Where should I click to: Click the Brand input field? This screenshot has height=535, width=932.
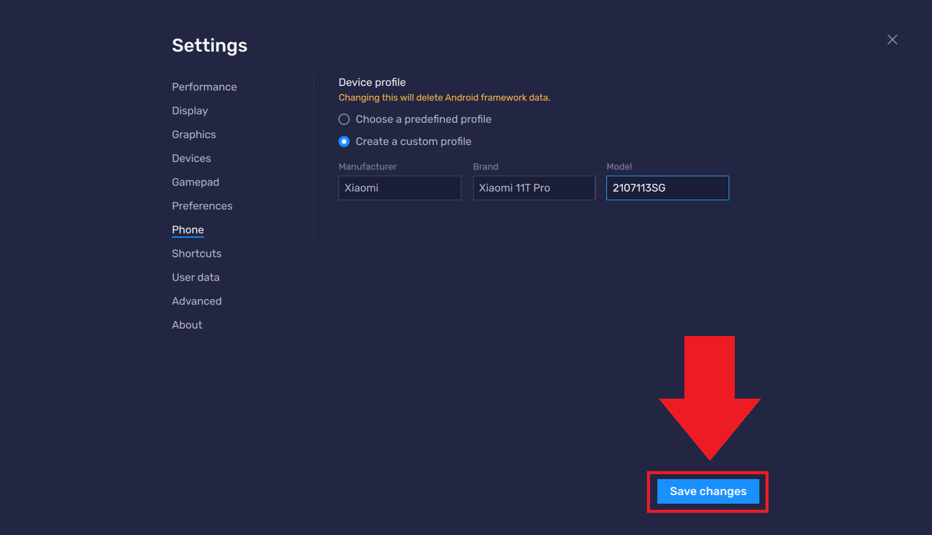[533, 188]
